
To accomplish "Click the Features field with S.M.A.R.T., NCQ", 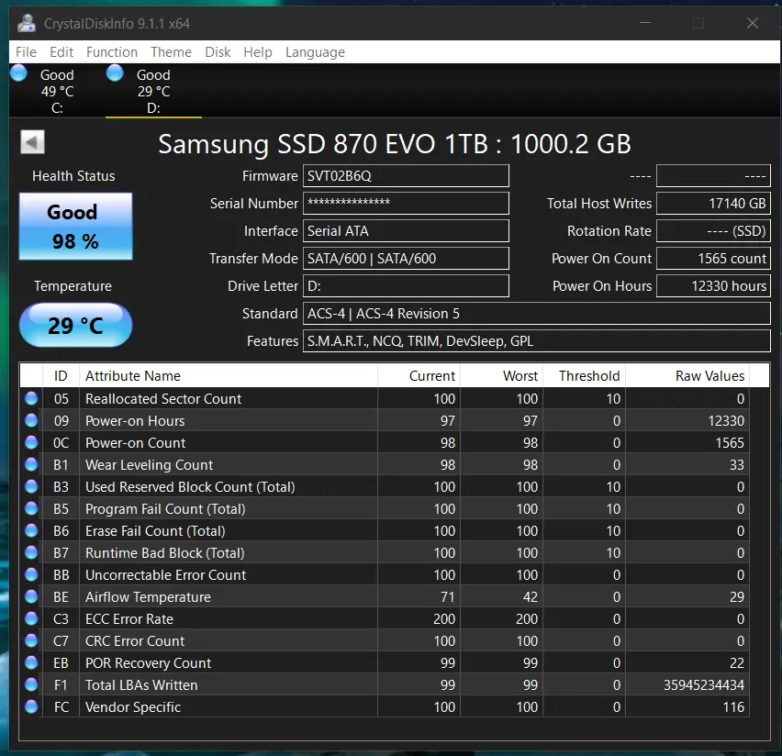I will click(x=537, y=340).
